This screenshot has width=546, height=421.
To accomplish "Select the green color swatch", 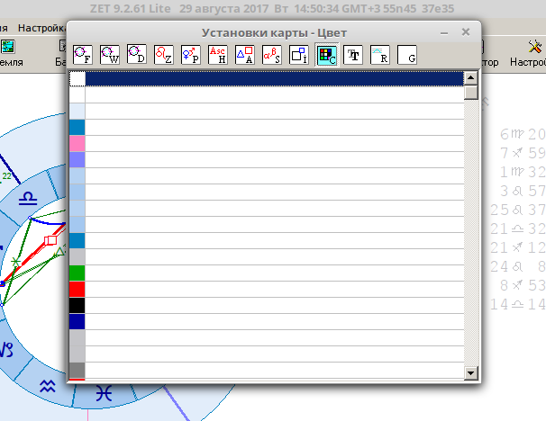I will 77,273.
